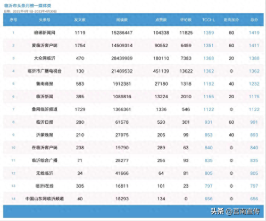266x221 pixels.
Task: Select the read count "28439989"
Action: pos(122,58)
